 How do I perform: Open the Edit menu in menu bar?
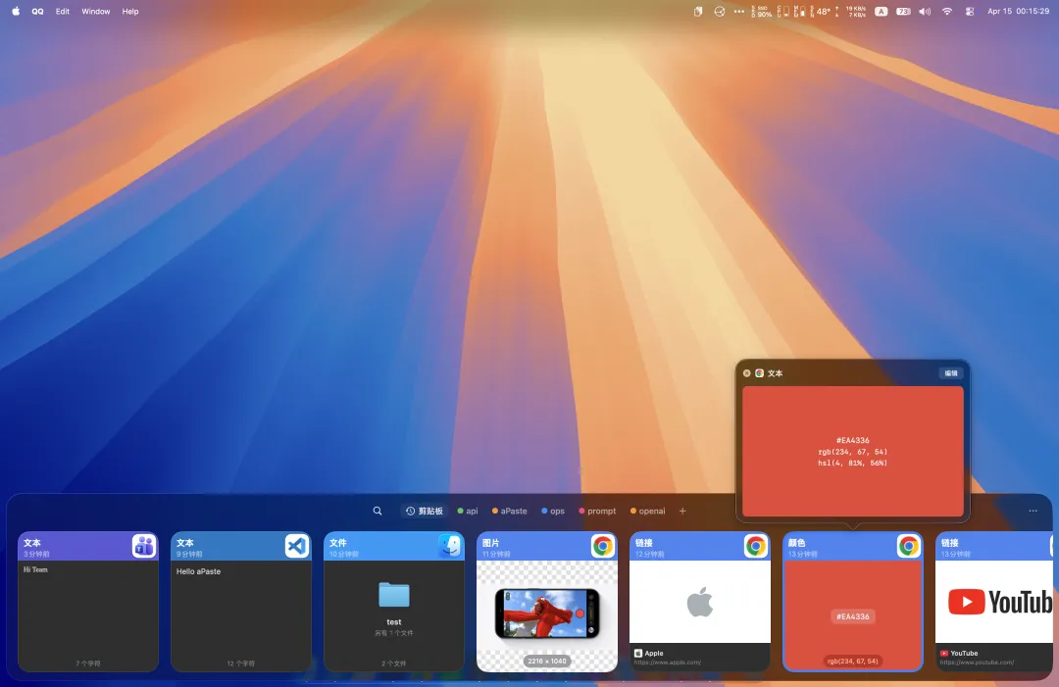(x=62, y=12)
